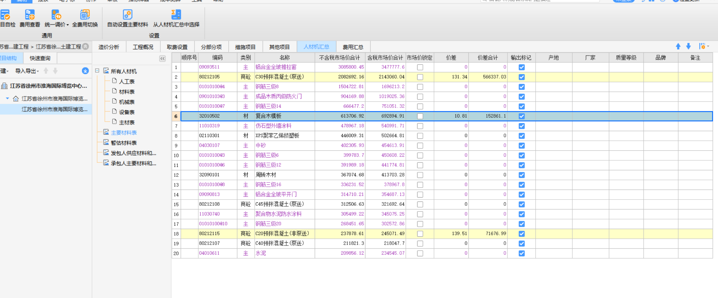
Task: Click the move down blue arrow
Action: (x=688, y=47)
